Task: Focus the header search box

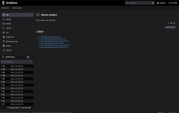Action: pyautogui.click(x=140, y=3)
